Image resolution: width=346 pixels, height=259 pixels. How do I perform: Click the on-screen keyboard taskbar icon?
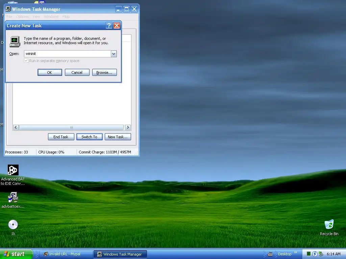(270, 254)
